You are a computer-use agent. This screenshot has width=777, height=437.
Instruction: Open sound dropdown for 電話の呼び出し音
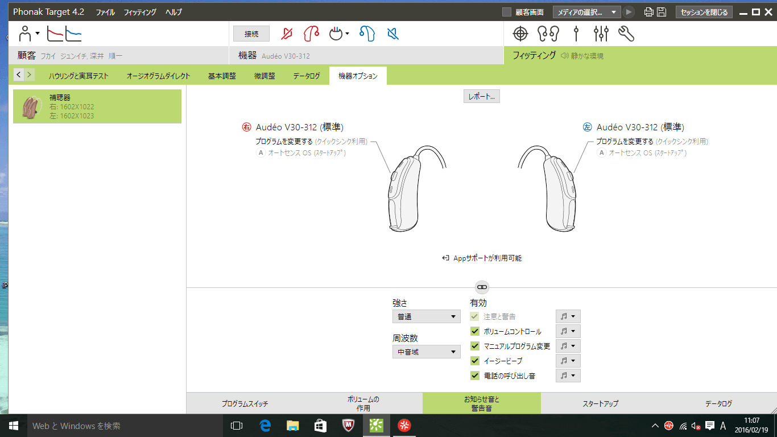(x=568, y=376)
